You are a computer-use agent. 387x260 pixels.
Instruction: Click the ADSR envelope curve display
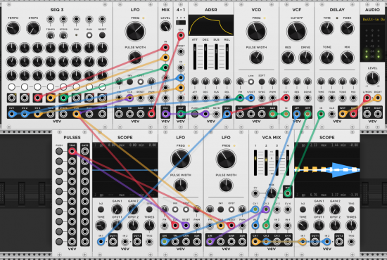click(211, 25)
